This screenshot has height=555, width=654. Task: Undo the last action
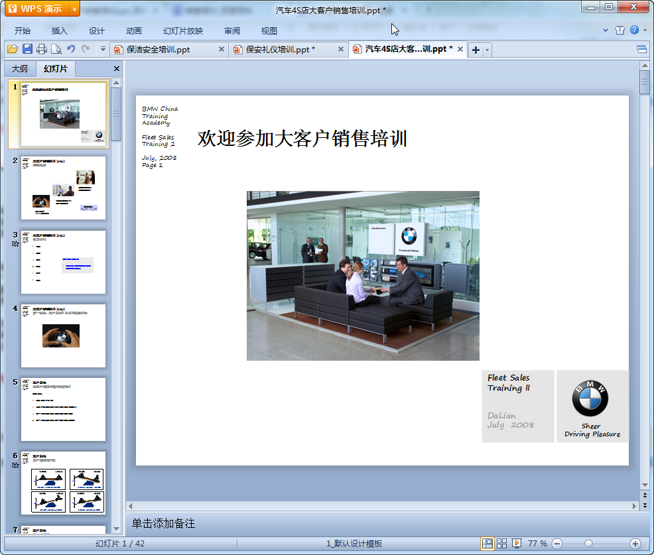71,49
